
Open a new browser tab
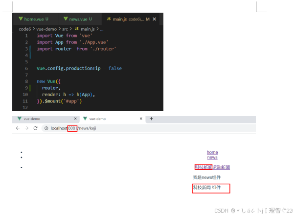[151, 118]
